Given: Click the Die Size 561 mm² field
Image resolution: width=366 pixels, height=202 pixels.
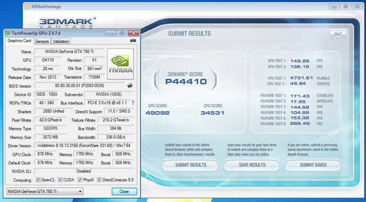Looking at the screenshot, I should click(94, 69).
